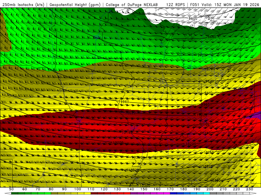Pick the bright magenta swatch left of 170
Image resolution: width=261 pixels, height=195 pixels.
point(167,193)
